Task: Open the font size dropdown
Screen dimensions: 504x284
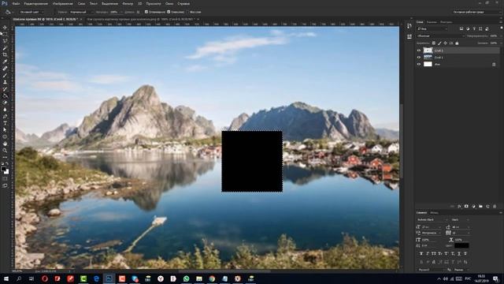Action: (x=432, y=226)
